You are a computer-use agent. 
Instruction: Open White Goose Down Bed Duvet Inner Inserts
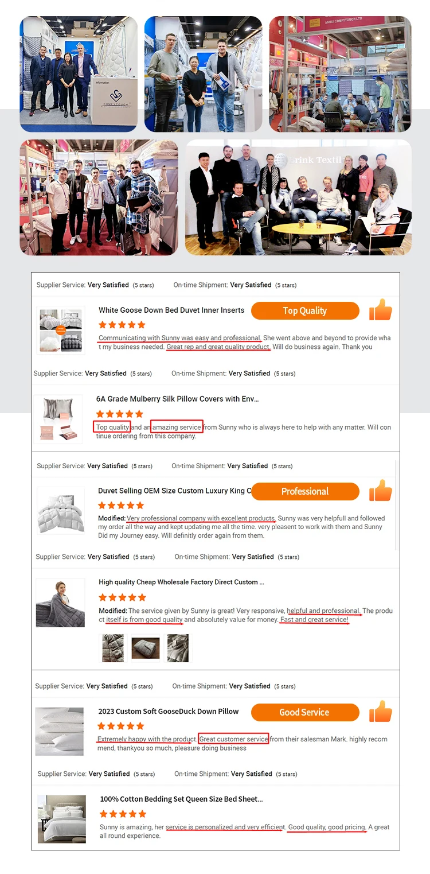pyautogui.click(x=171, y=310)
